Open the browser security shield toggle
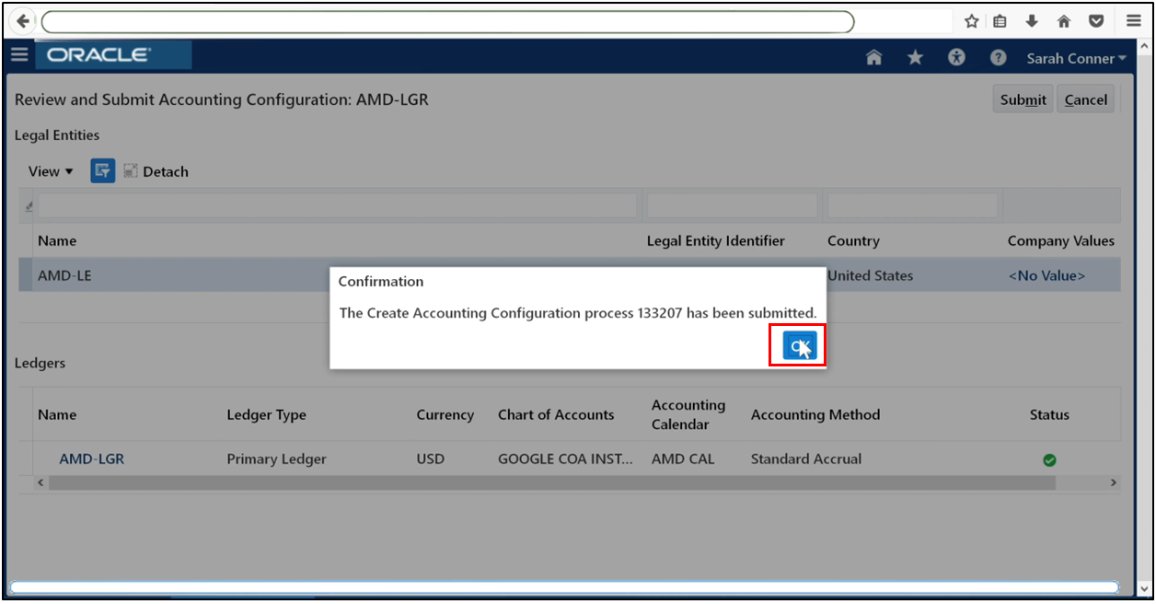The image size is (1156, 604). (x=1095, y=19)
